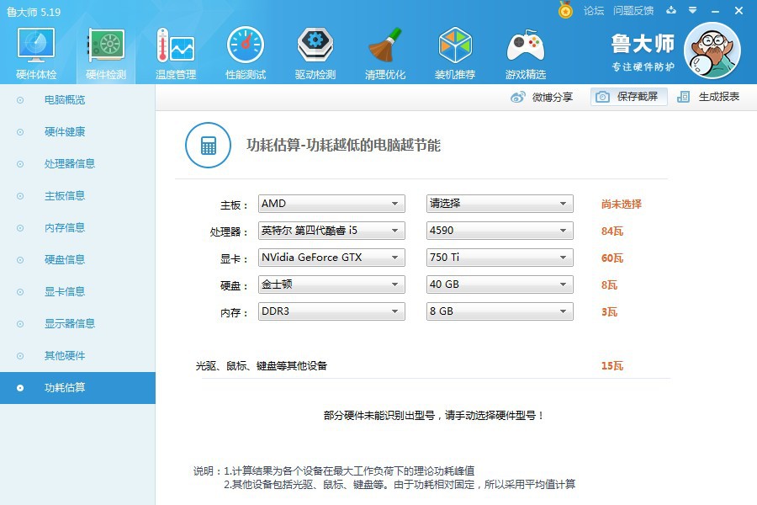Image resolution: width=757 pixels, height=505 pixels.
Task: Go to 其他硬件 in sidebar
Action: (x=77, y=356)
